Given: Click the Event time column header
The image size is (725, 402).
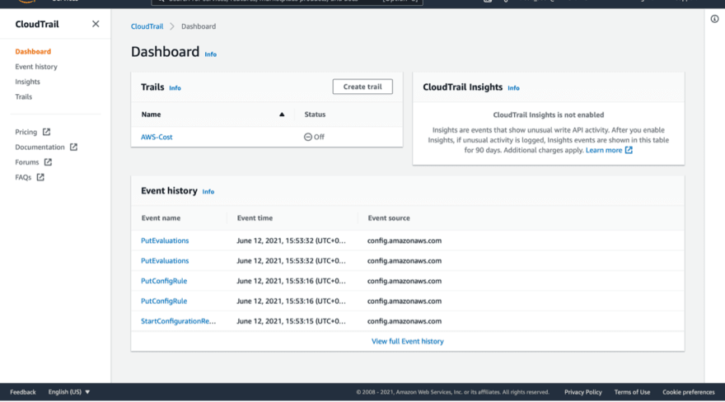Looking at the screenshot, I should coord(255,218).
